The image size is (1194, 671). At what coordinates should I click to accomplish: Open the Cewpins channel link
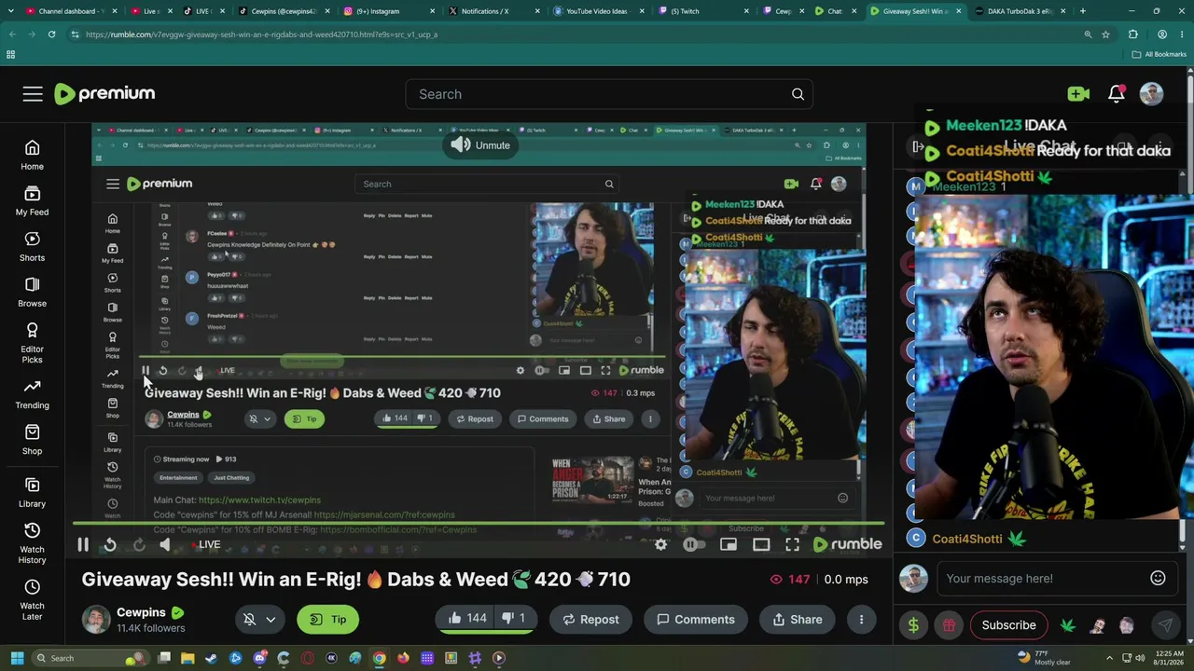point(141,612)
